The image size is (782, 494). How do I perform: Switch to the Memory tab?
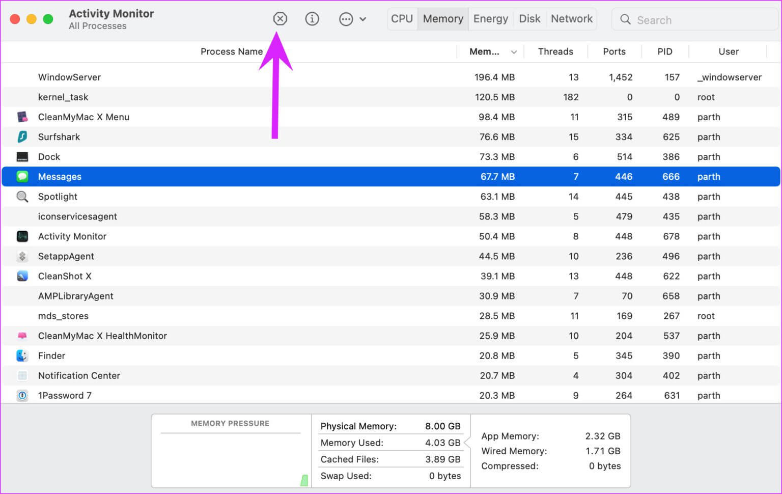[x=443, y=19]
